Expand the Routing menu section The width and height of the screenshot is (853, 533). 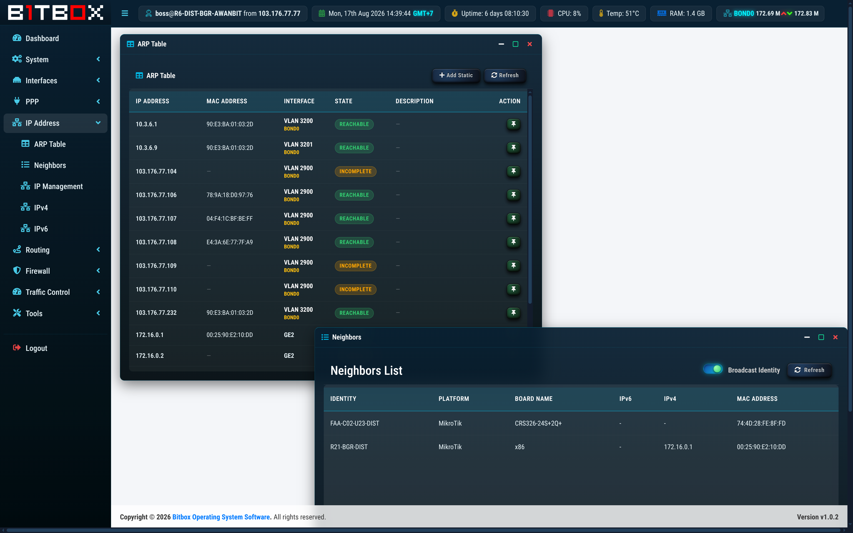(x=55, y=250)
